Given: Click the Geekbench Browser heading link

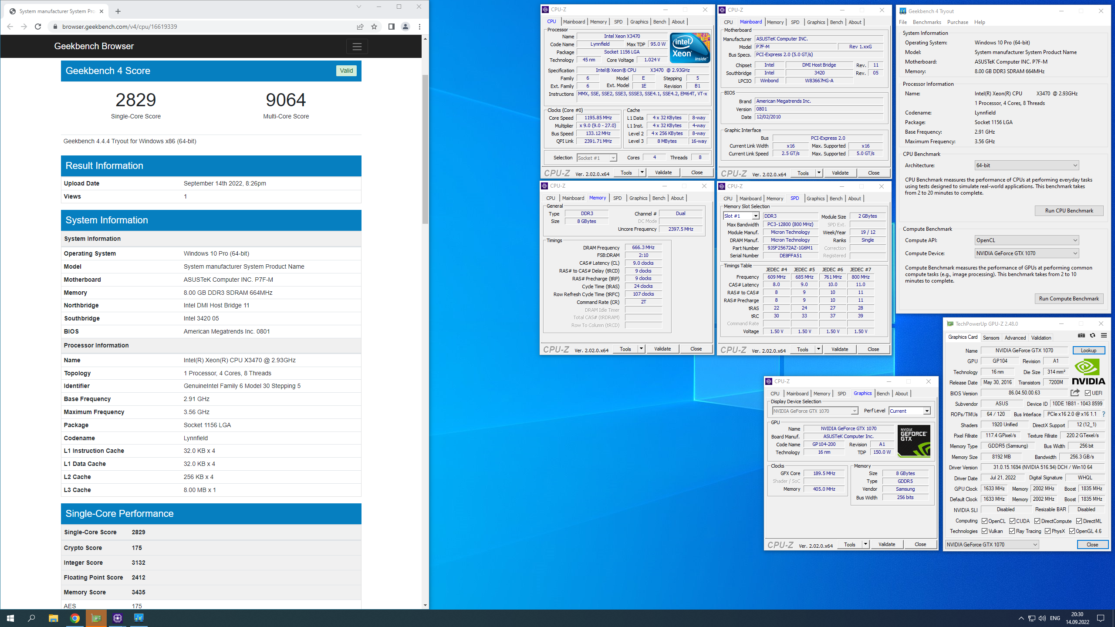Looking at the screenshot, I should pos(94,46).
